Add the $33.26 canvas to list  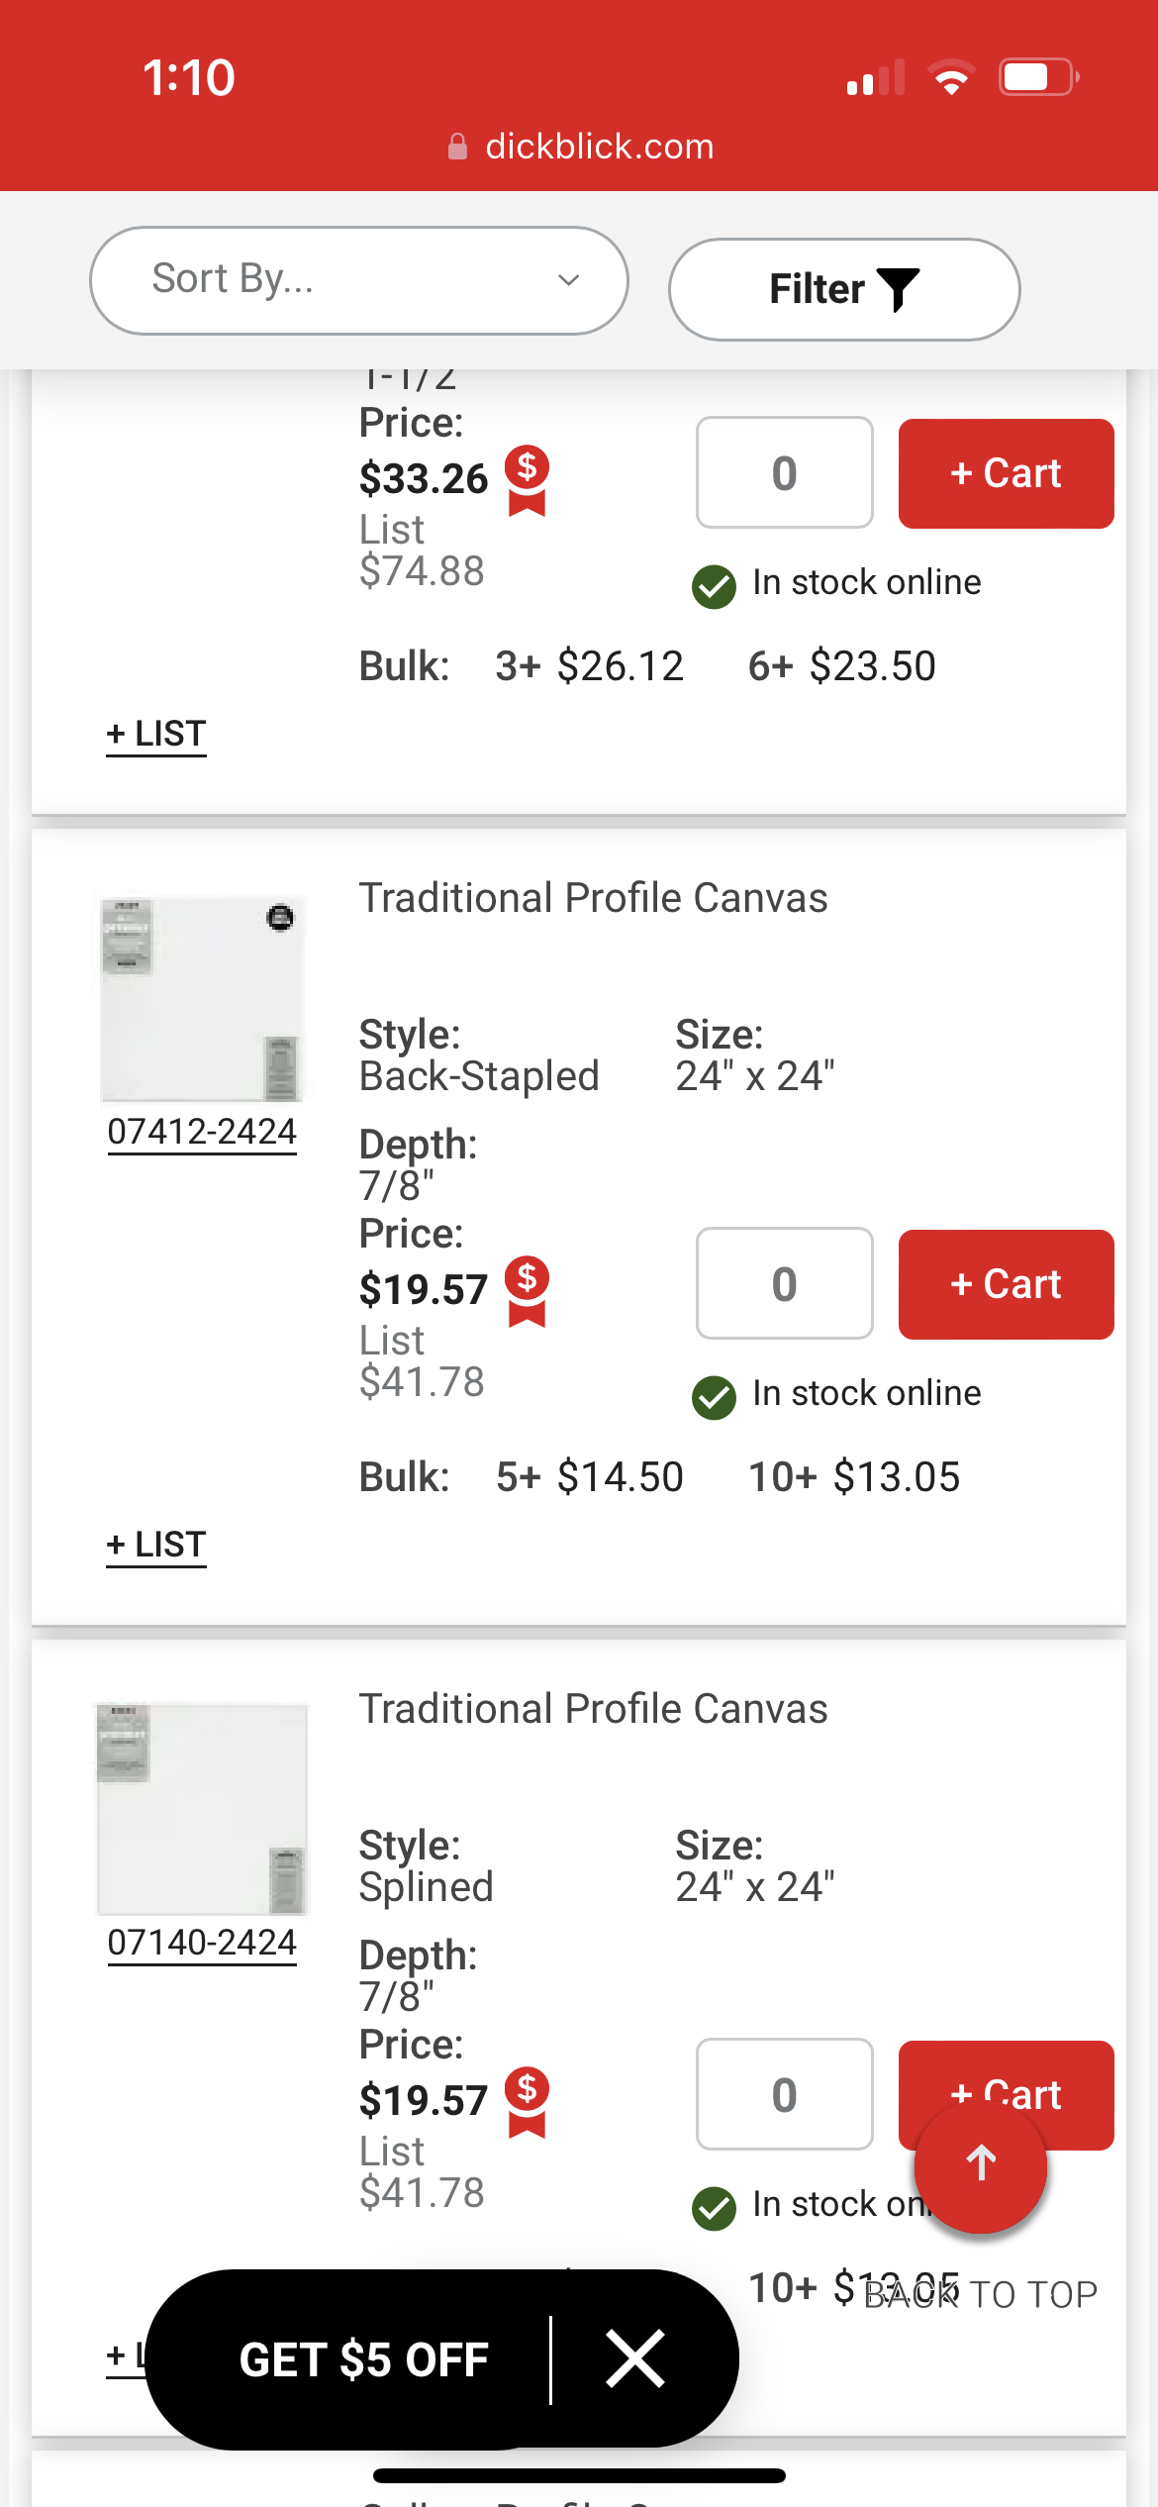[156, 734]
